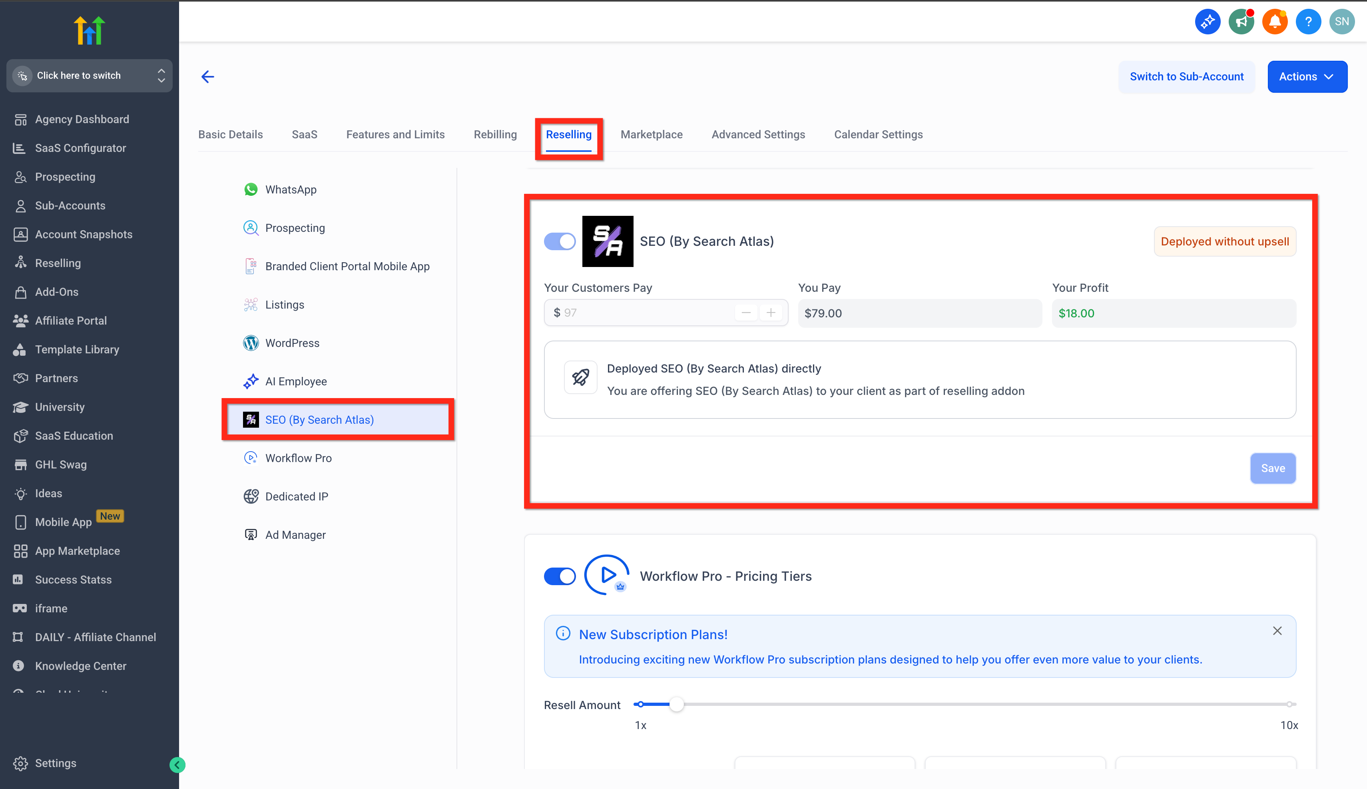Click the help question mark icon

tap(1308, 22)
